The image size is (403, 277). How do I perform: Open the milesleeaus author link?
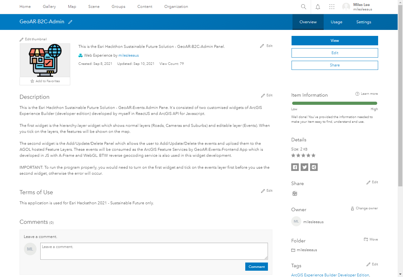[x=128, y=55]
